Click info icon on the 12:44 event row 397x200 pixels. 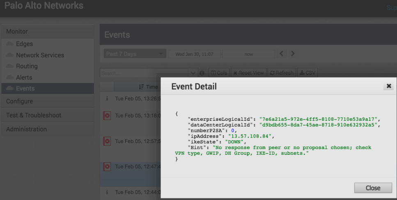(x=107, y=192)
